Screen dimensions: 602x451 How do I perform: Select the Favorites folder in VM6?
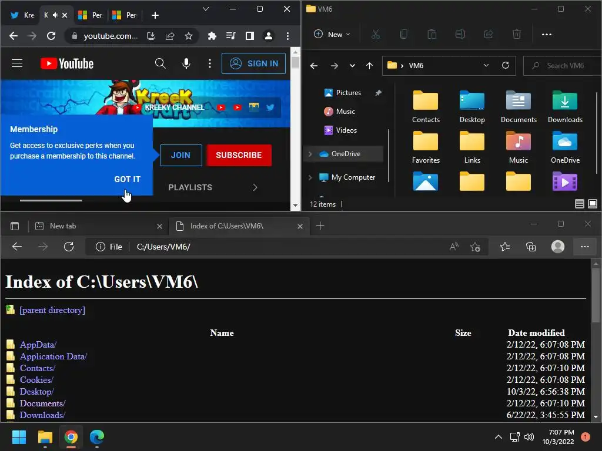[x=426, y=147]
